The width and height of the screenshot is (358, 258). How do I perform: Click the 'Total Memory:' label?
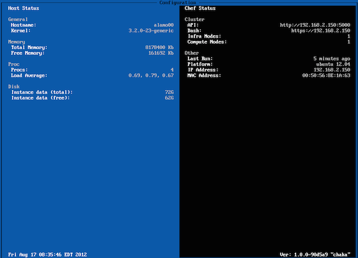pyautogui.click(x=29, y=47)
